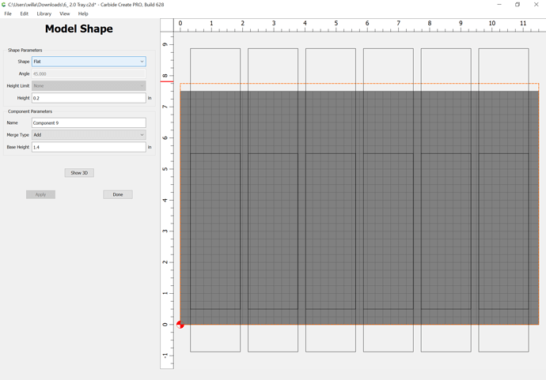Open the Library menu
The height and width of the screenshot is (380, 546).
(x=44, y=13)
